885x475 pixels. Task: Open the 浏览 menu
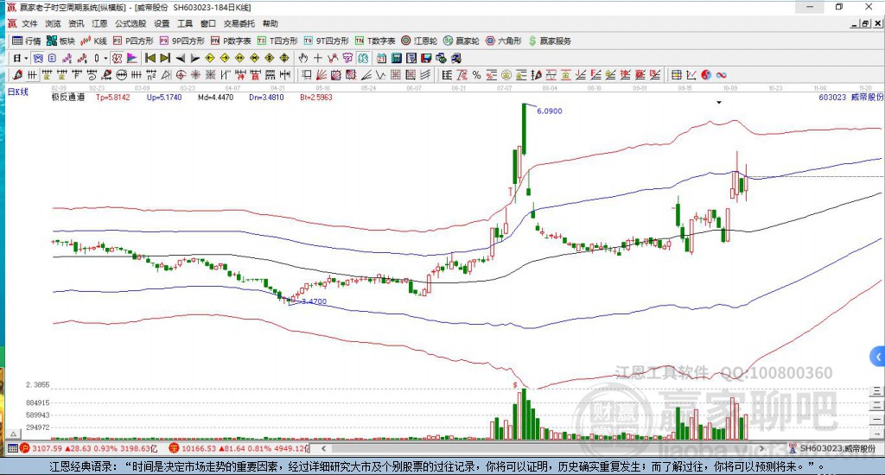pos(53,23)
